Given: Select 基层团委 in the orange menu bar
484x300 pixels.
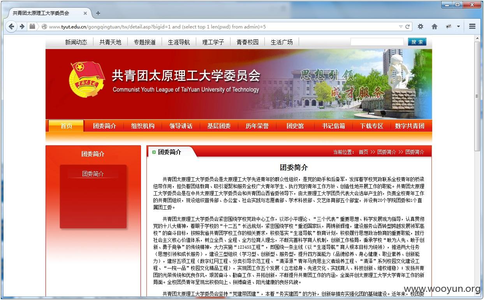Looking at the screenshot, I should [x=219, y=126].
